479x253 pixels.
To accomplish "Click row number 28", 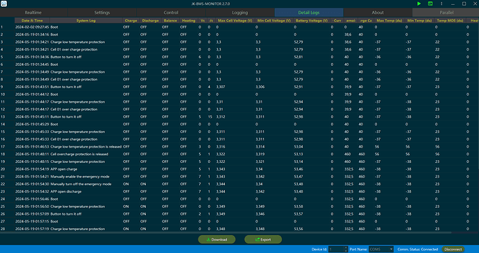I will click(3, 229).
